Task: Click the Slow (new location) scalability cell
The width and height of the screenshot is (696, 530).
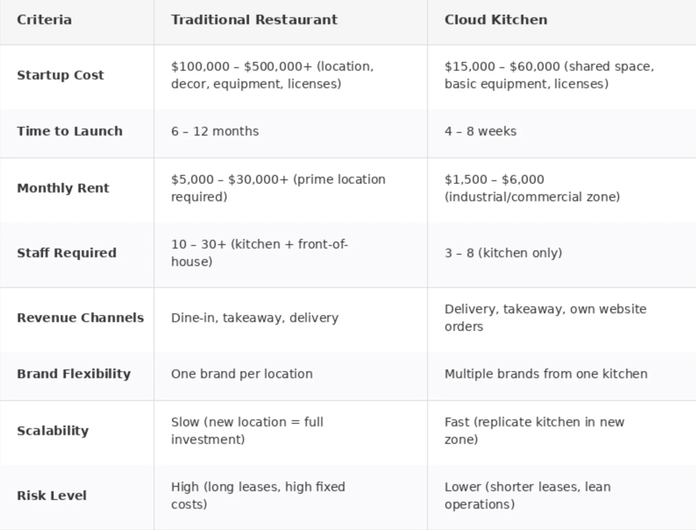Action: [x=247, y=431]
